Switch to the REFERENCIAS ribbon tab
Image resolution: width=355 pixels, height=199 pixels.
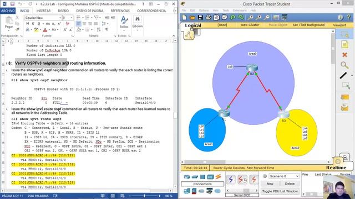(120, 11)
